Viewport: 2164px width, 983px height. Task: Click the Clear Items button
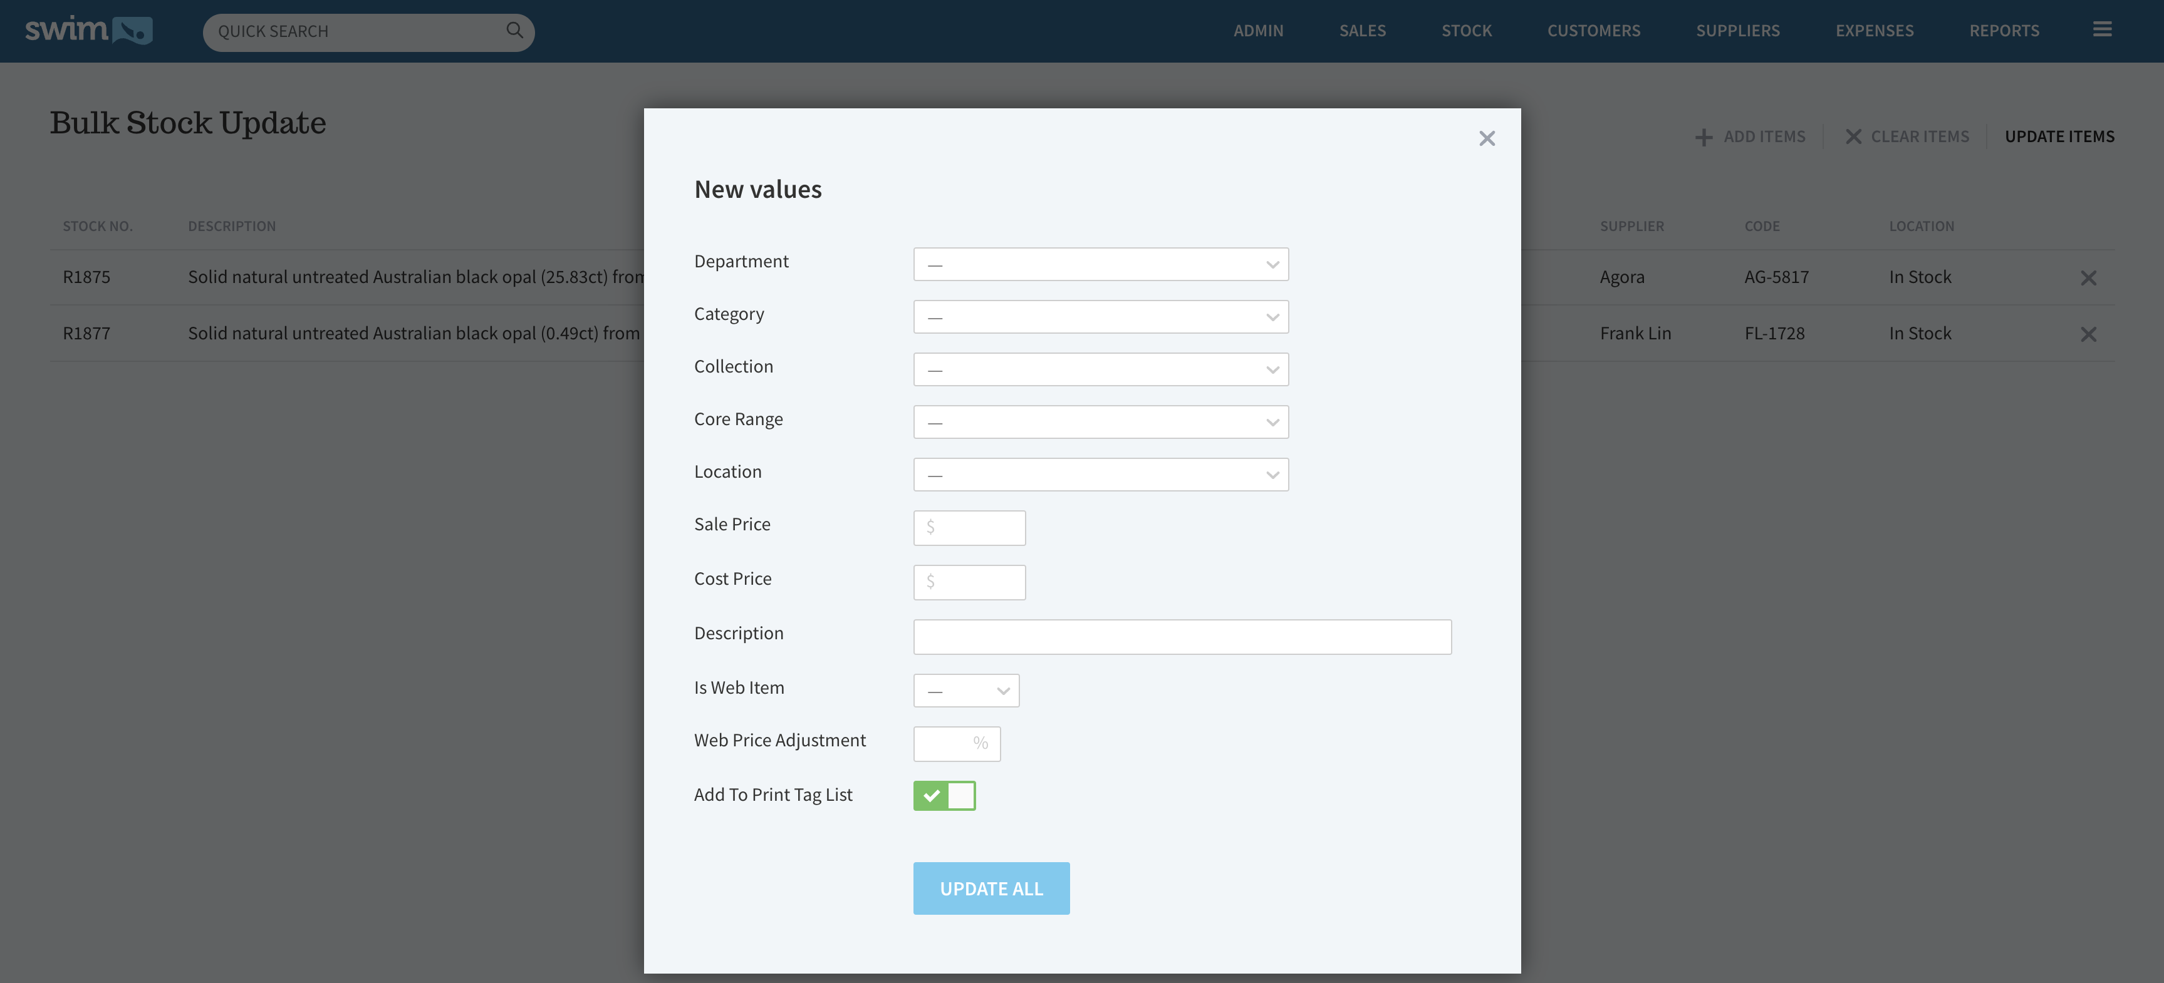1907,137
